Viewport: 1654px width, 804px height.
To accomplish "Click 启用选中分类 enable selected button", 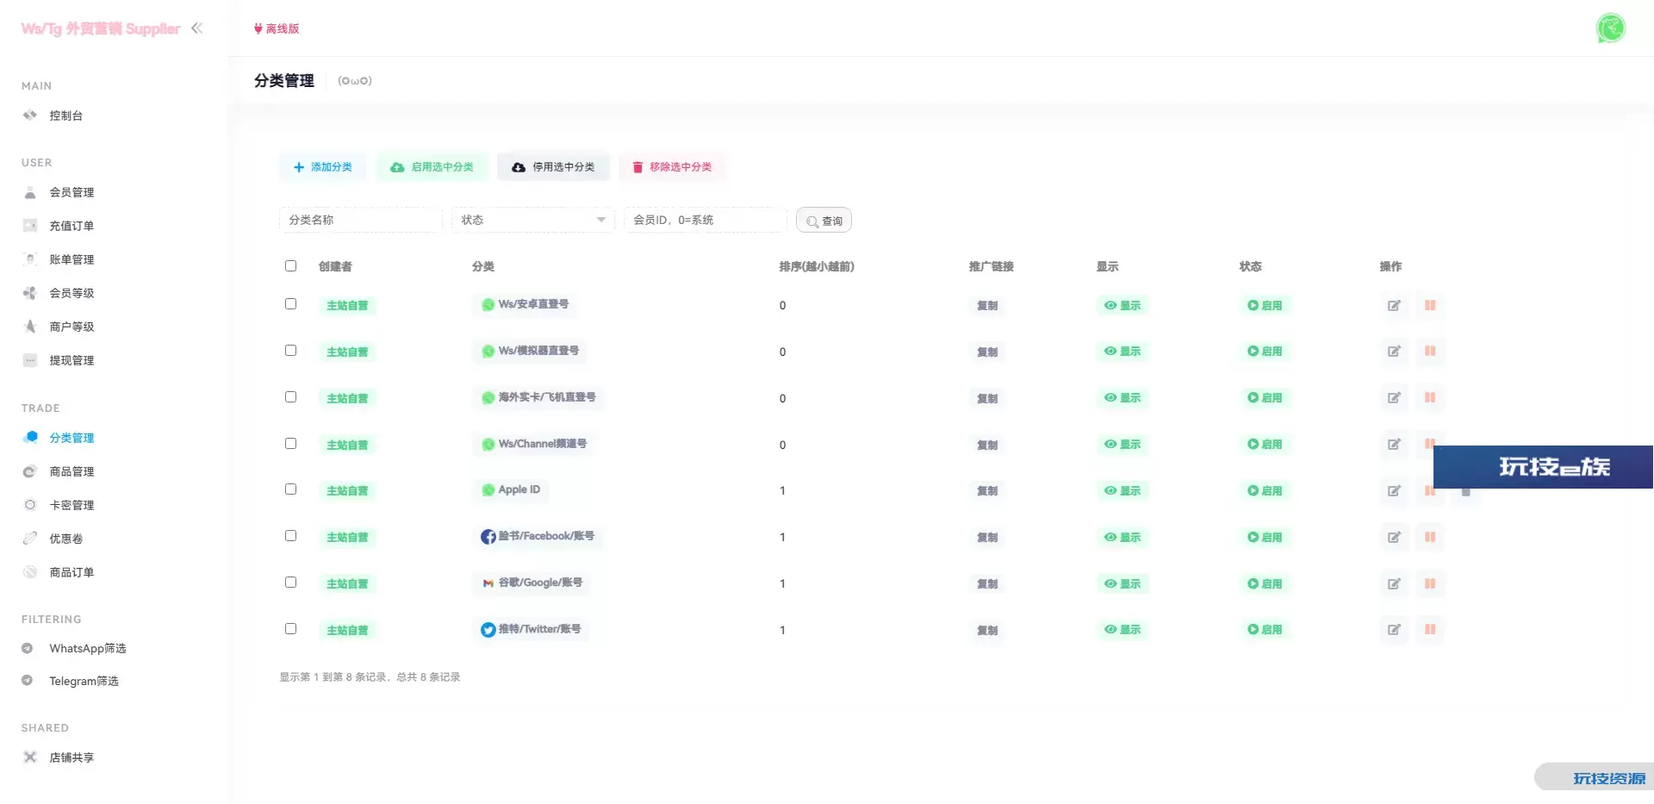I will [432, 167].
